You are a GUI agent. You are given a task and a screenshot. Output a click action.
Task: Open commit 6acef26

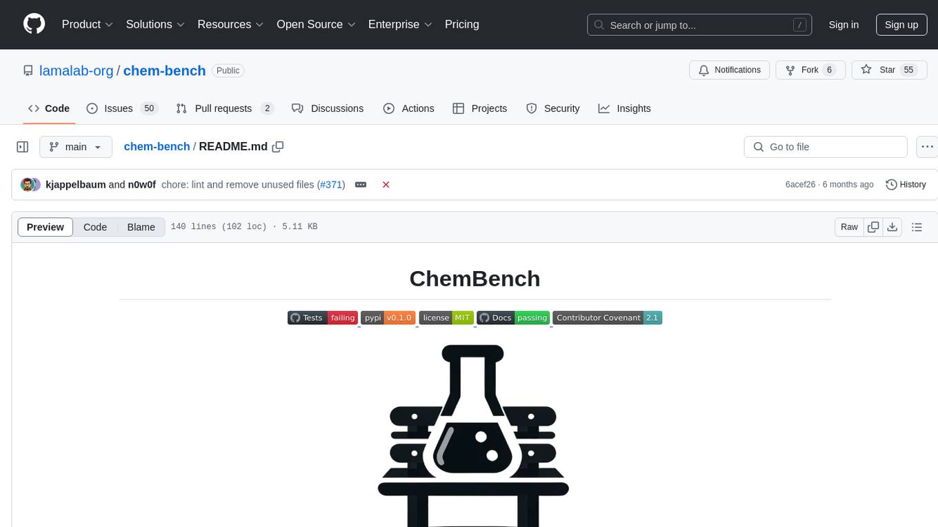click(800, 184)
